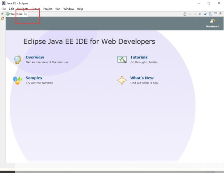
Task: Click 'Go through tutorials' text
Action: 144,62
